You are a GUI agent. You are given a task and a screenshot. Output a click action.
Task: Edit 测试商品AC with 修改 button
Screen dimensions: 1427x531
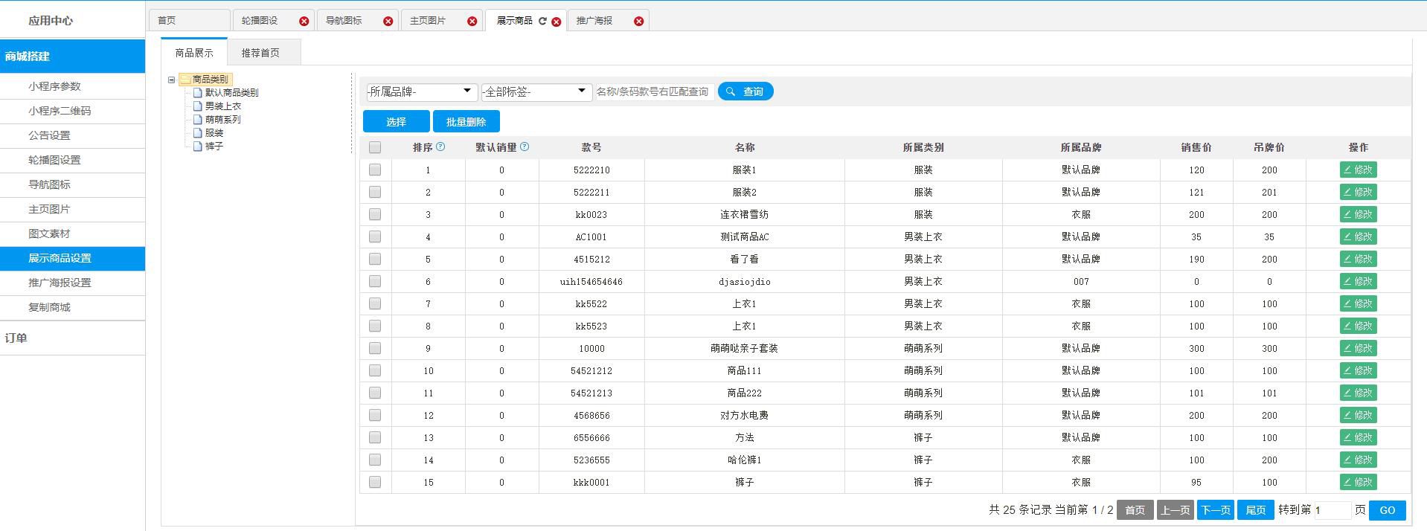click(1358, 236)
